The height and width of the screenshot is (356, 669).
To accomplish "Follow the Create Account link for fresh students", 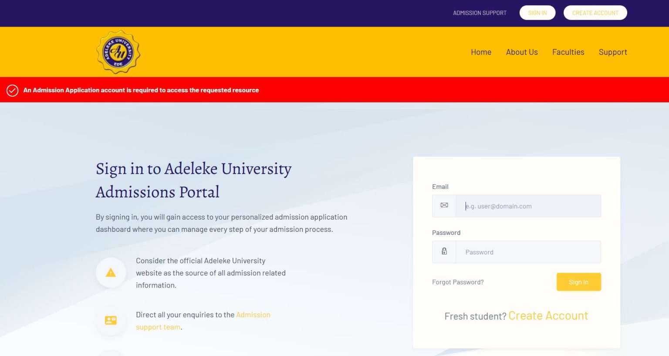I will pos(548,315).
